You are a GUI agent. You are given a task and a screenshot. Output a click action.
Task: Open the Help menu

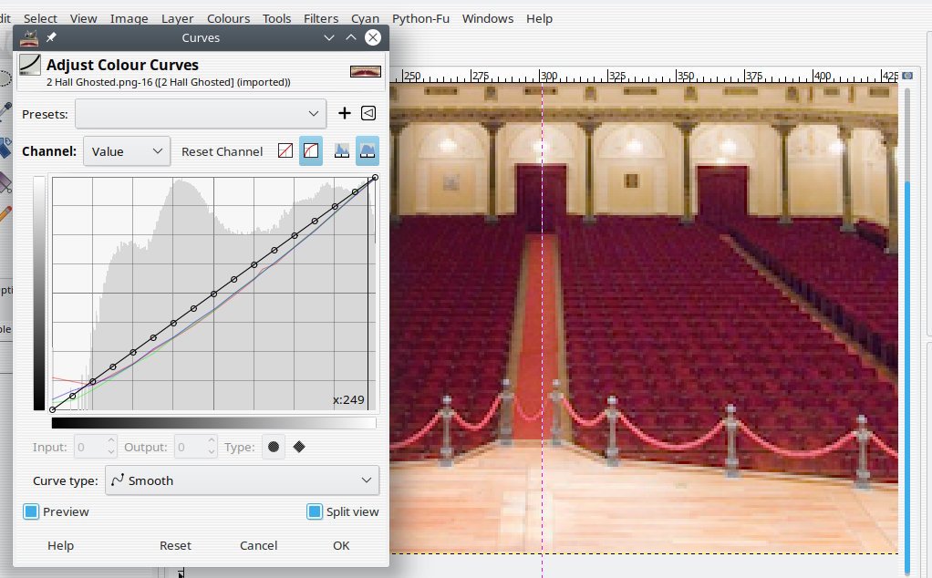539,18
